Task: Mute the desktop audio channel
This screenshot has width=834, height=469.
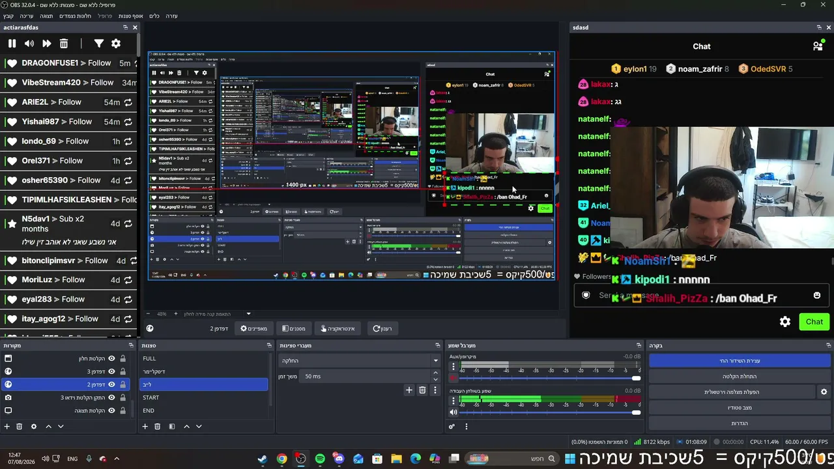Action: (x=453, y=412)
